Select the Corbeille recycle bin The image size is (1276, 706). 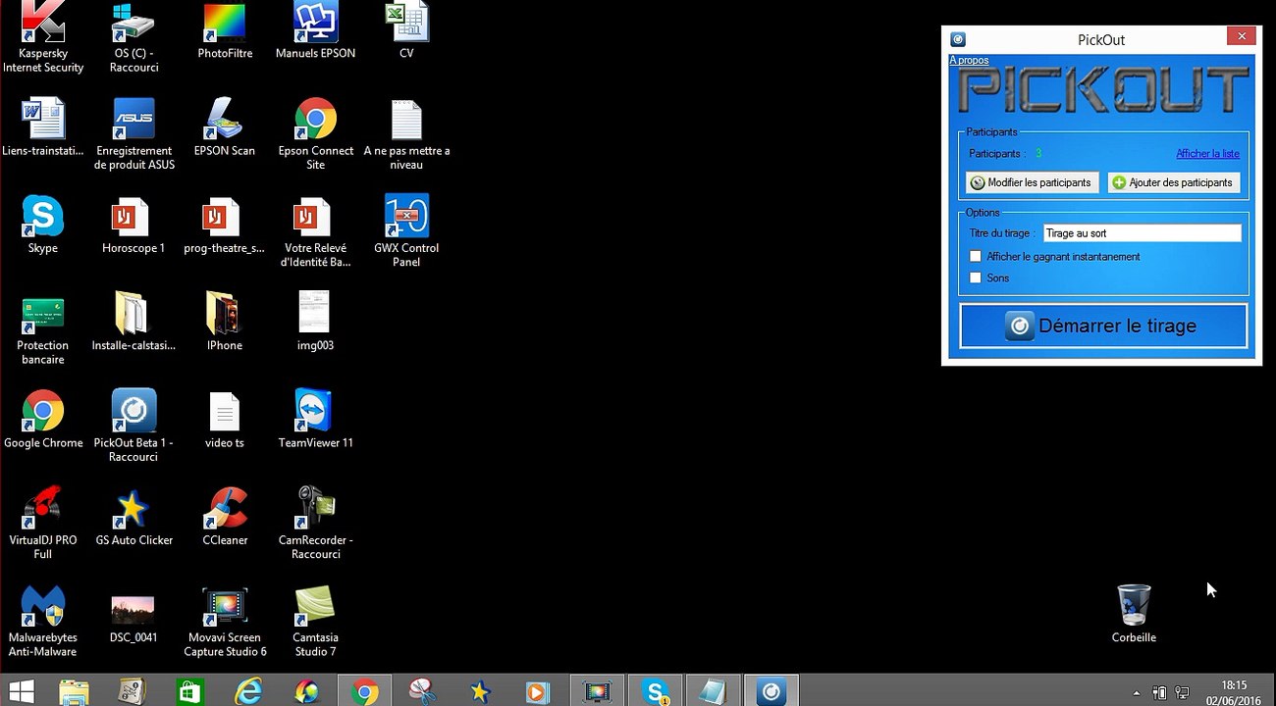(1134, 614)
